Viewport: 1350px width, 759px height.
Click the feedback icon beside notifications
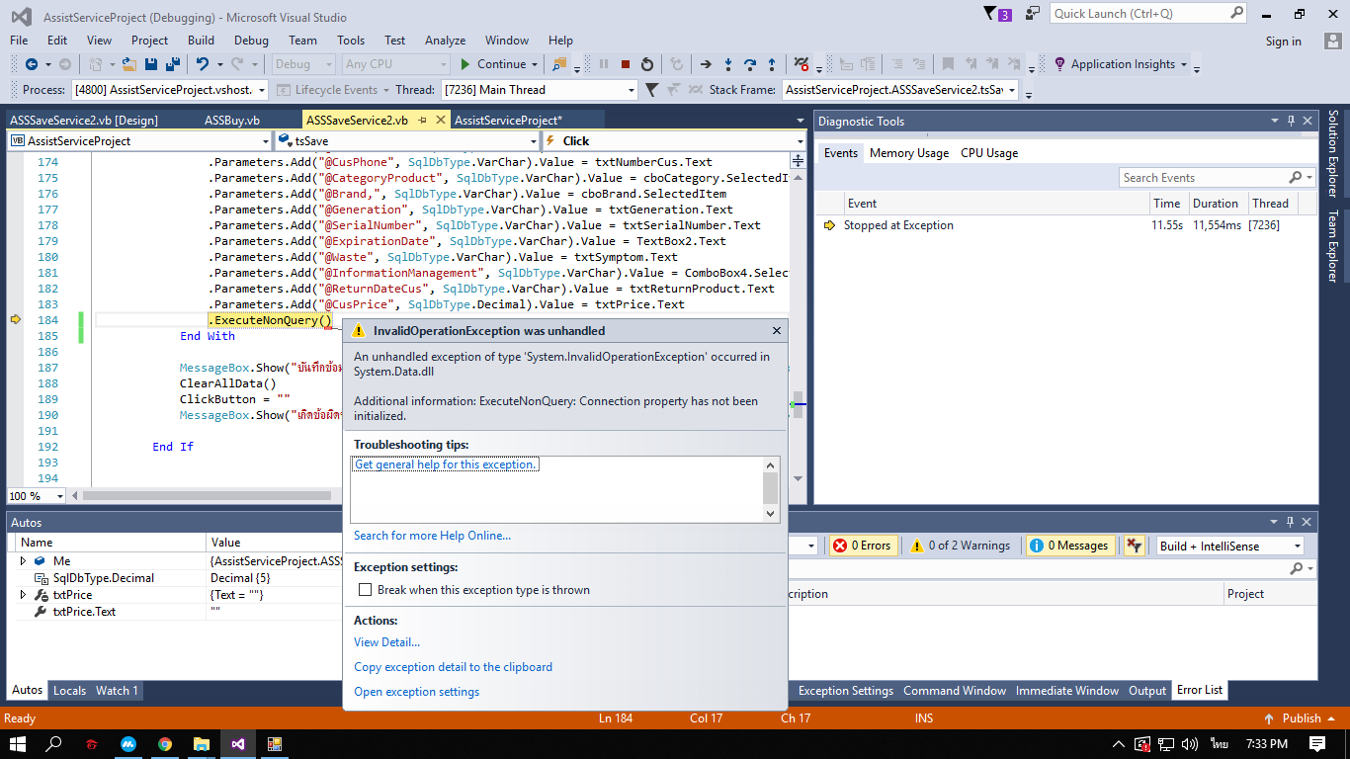click(1033, 13)
